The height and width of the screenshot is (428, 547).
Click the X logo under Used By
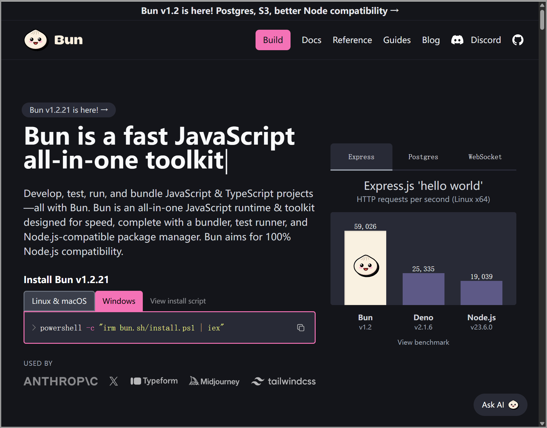click(x=114, y=381)
